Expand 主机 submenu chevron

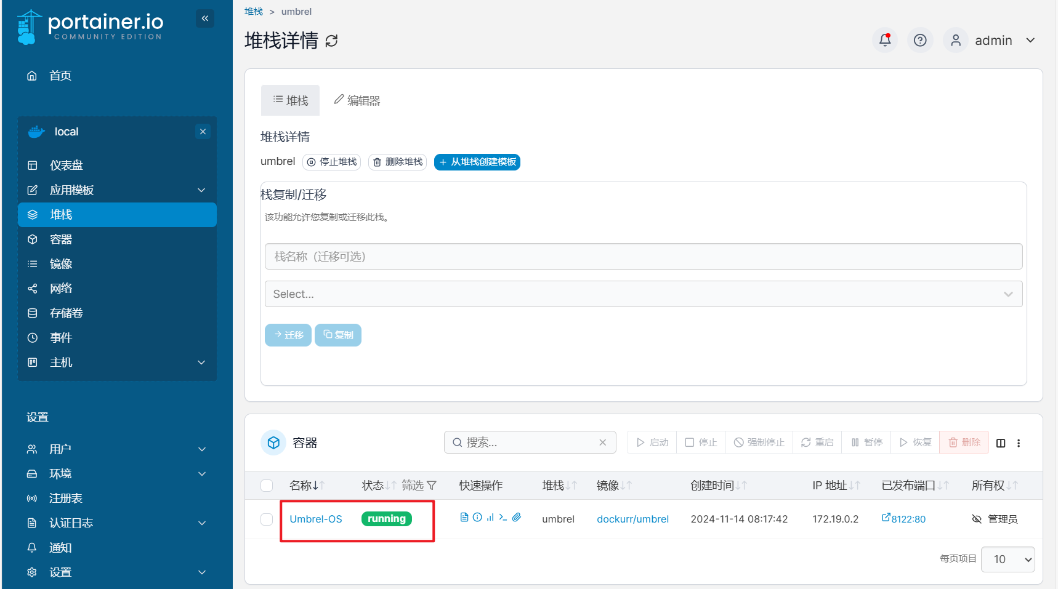coord(201,363)
